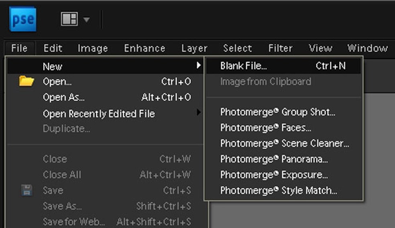Open the Window menu
Screen dimensions: 395x228
pos(367,48)
